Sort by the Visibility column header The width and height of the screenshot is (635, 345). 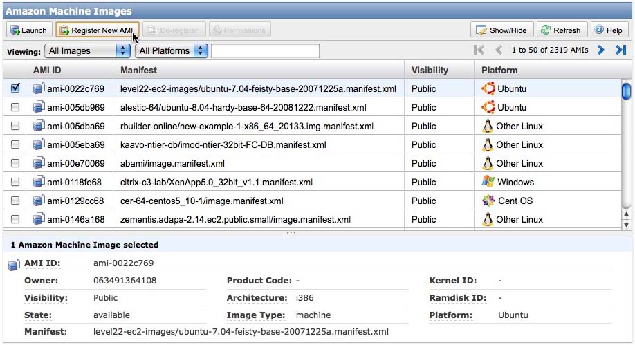(x=439, y=70)
